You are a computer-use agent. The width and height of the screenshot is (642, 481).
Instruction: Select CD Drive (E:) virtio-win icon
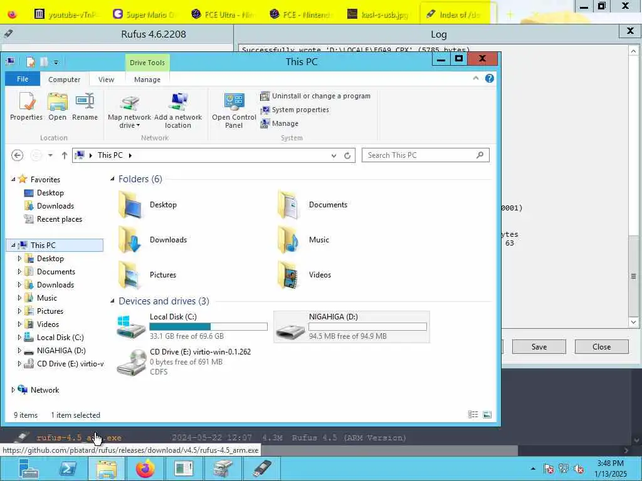click(x=131, y=363)
